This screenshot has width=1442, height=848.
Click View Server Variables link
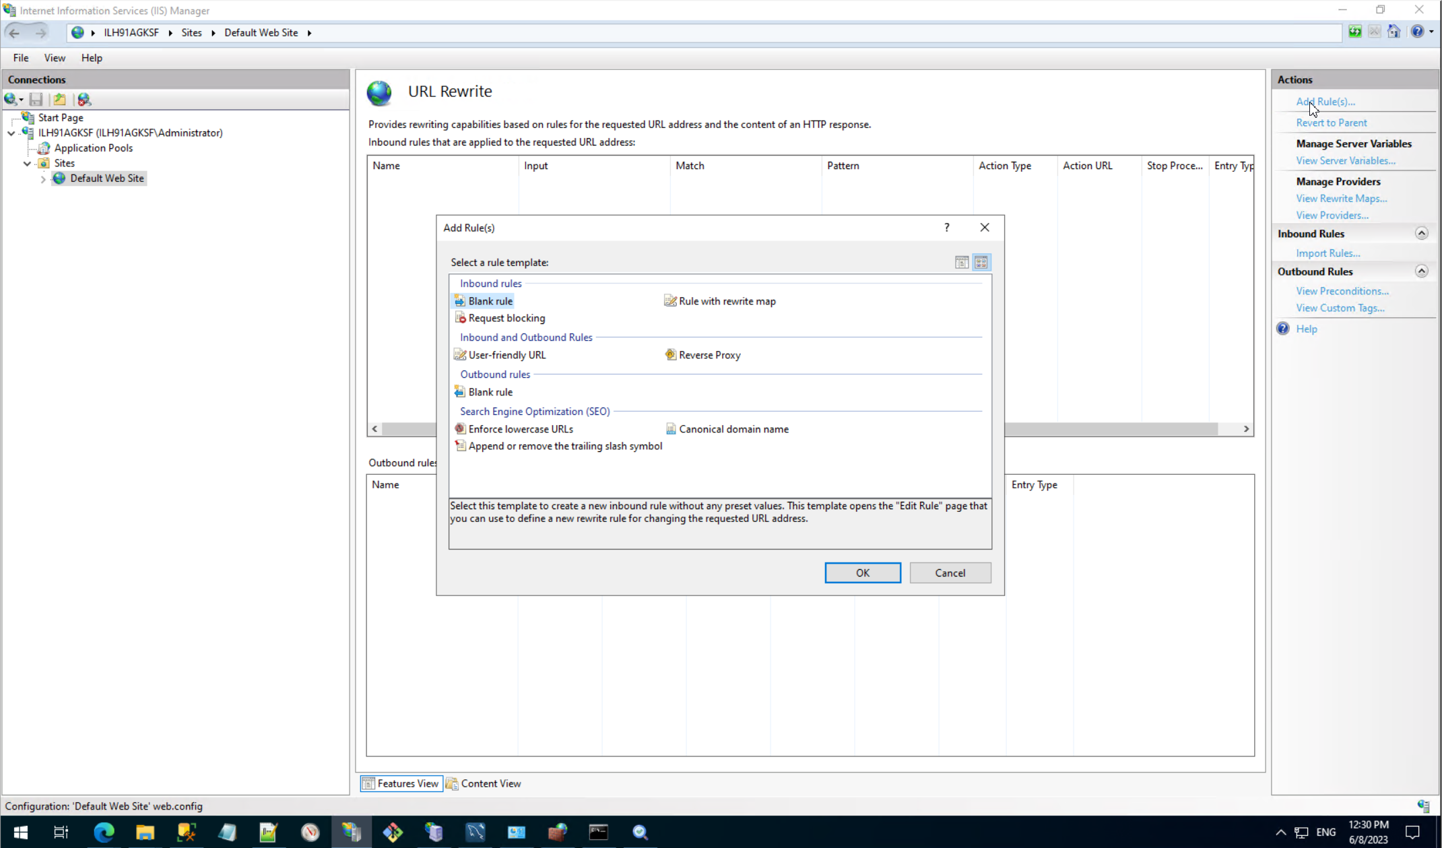1345,160
